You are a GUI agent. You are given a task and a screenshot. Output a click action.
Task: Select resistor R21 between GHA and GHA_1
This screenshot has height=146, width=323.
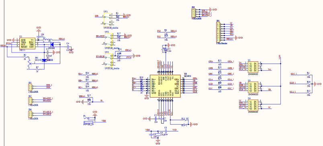click(x=220, y=62)
